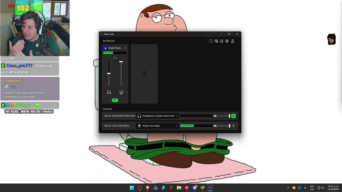This screenshot has height=192, width=342.
Task: Adjust the monitor mix volume fader
Action: click(109, 73)
